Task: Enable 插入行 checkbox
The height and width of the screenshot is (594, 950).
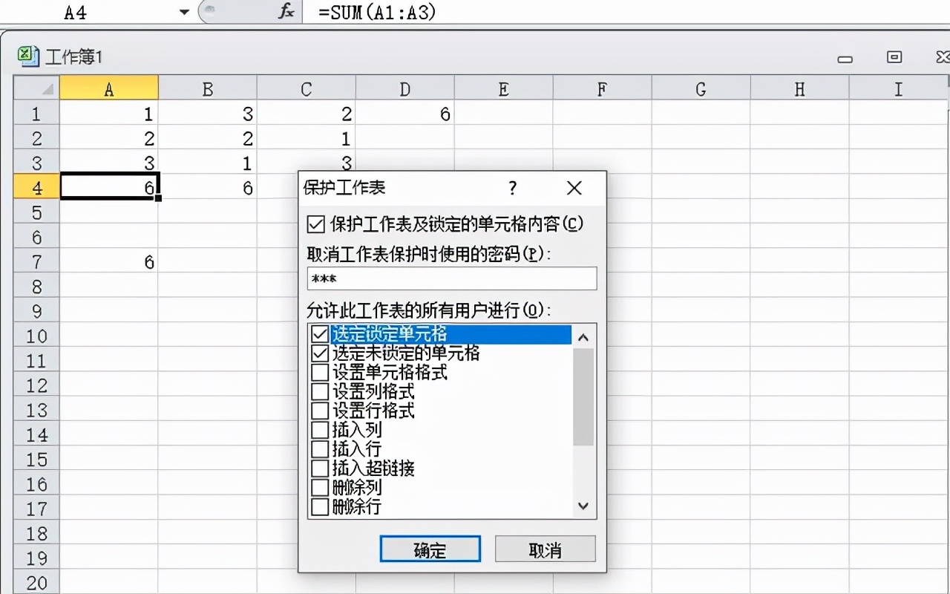Action: [x=319, y=449]
